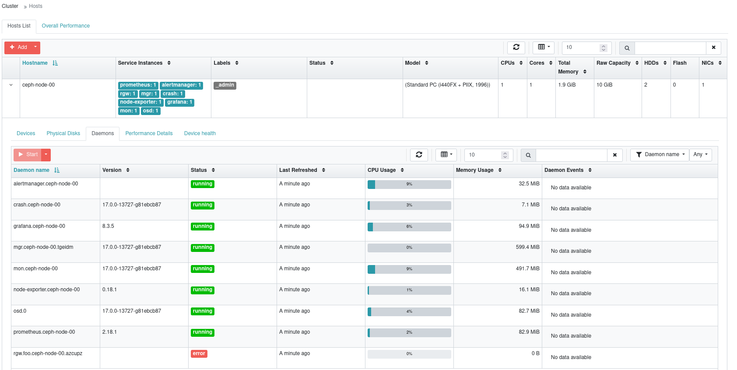
Task: Click the error status badge for rgw.foo
Action: (x=199, y=354)
